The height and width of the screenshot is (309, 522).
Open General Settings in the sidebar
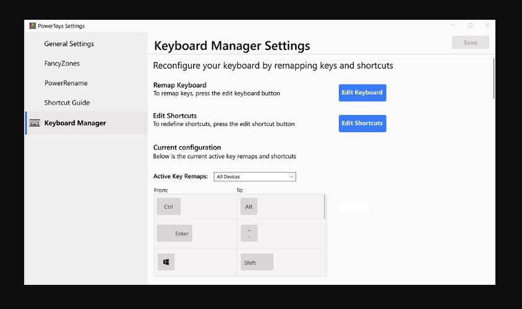click(x=69, y=44)
